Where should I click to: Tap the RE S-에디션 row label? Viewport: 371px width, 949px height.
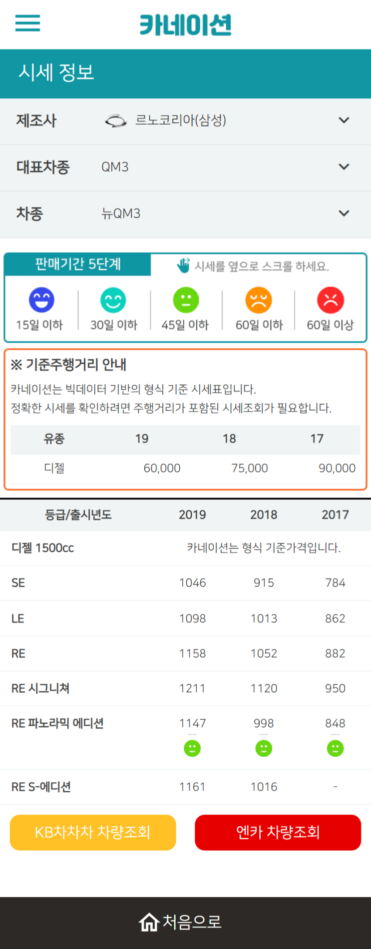(x=41, y=787)
